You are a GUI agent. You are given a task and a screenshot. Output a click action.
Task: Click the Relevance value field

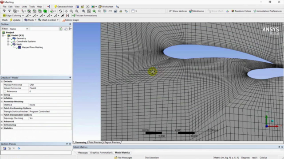click(x=50, y=91)
